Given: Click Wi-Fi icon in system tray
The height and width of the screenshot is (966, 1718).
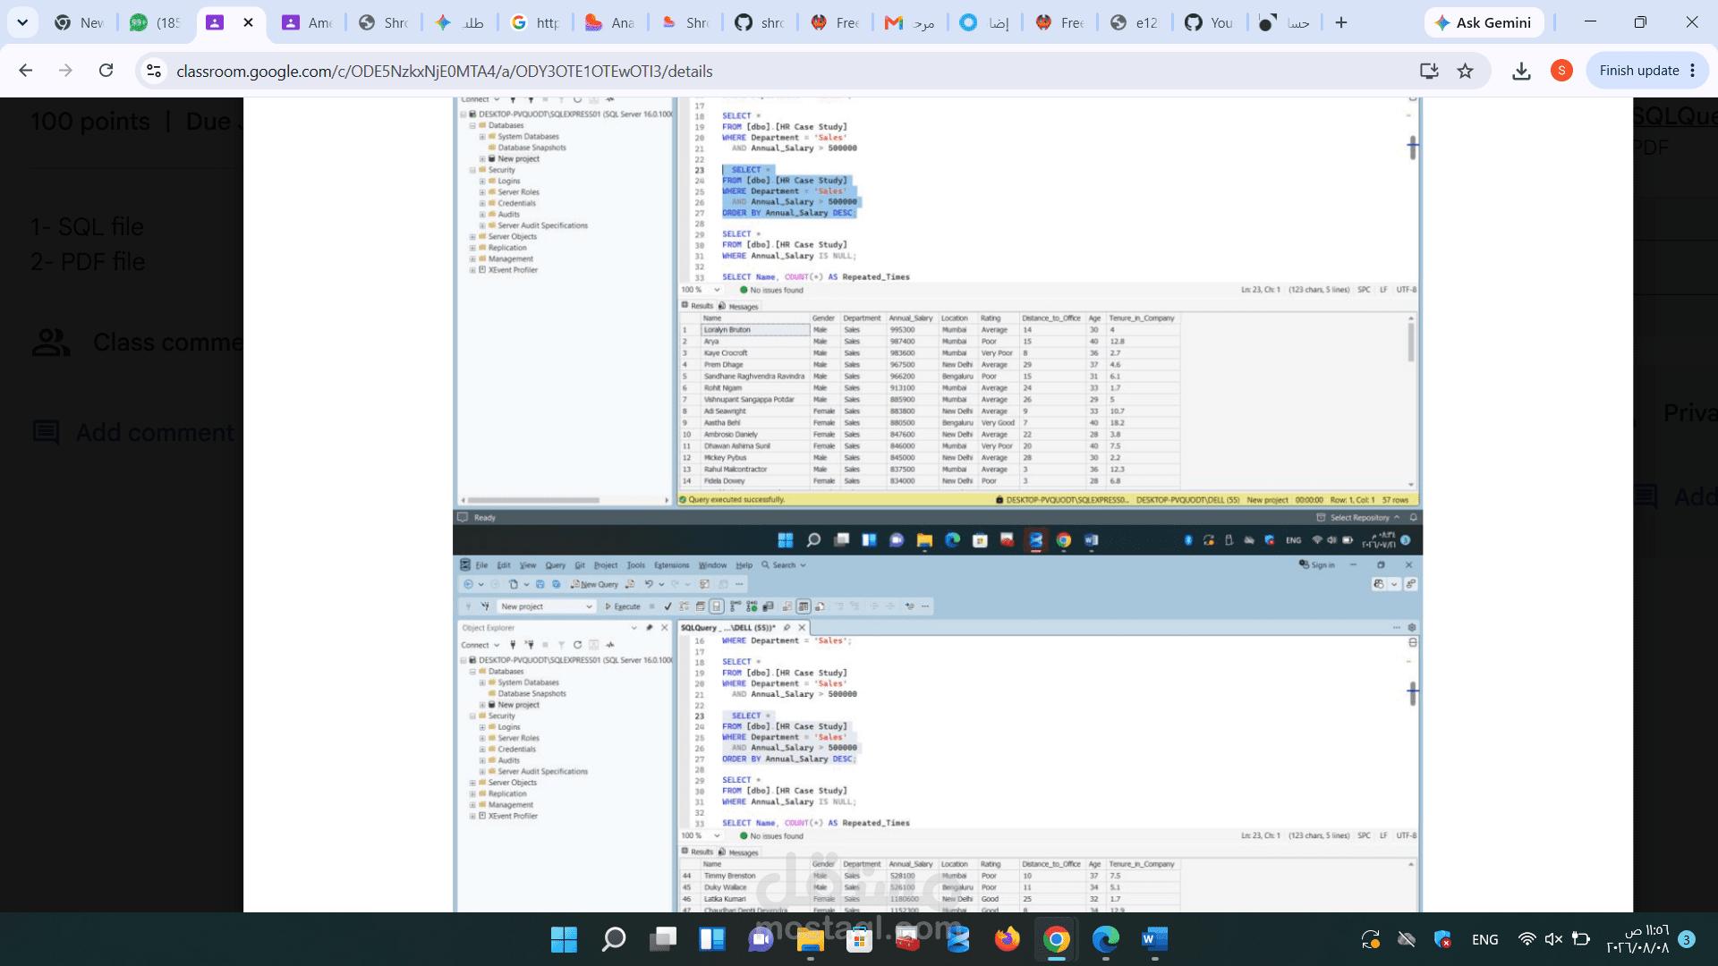Looking at the screenshot, I should (1527, 939).
